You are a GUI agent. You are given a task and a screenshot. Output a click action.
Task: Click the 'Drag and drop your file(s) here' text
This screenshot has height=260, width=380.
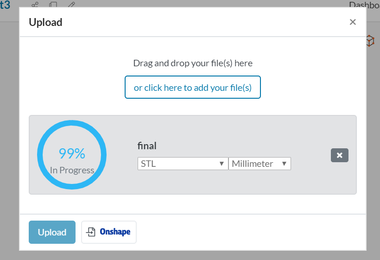click(193, 63)
